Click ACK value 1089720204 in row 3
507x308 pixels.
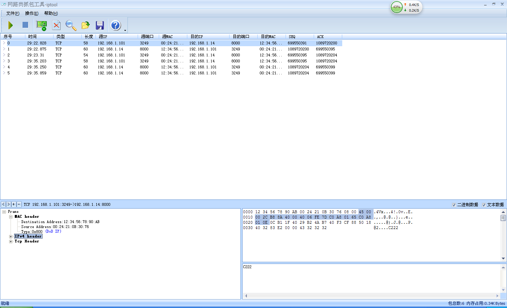326,61
